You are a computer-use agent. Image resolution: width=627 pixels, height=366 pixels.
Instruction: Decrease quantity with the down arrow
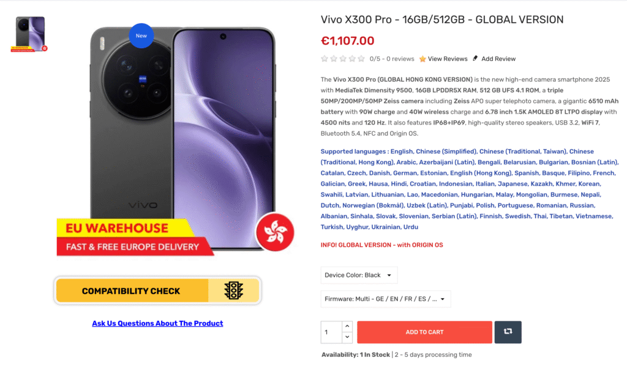pyautogui.click(x=347, y=337)
